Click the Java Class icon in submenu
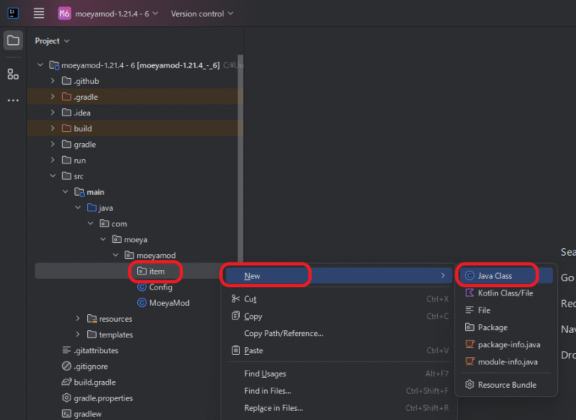 469,275
